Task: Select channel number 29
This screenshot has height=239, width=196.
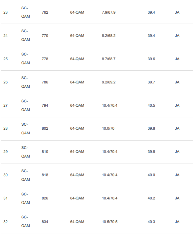Action: (6, 152)
